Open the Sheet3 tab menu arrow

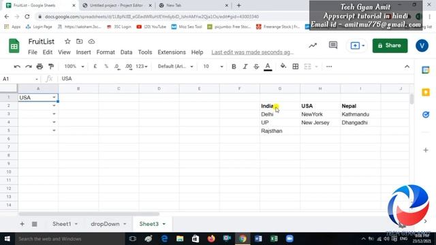pos(164,224)
